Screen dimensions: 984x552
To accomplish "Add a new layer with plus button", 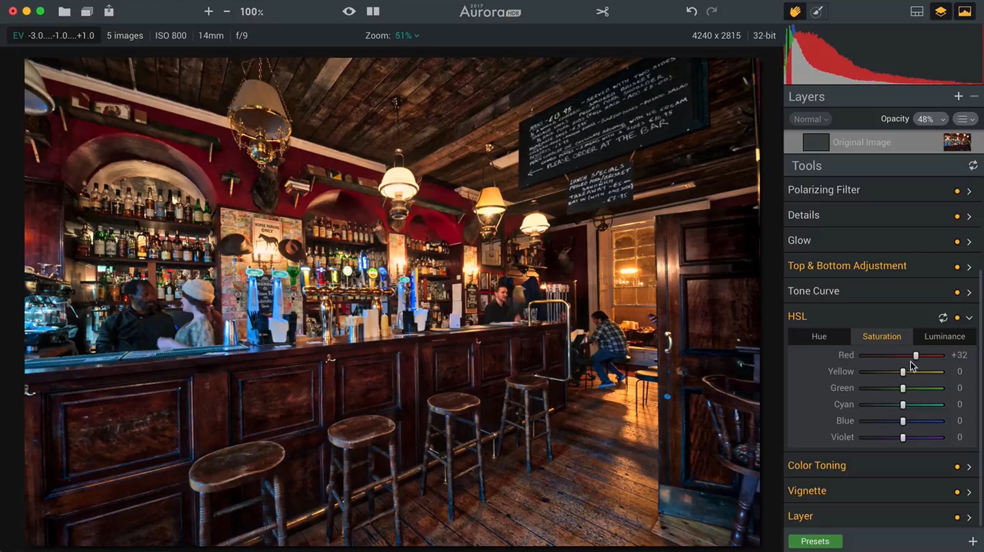I will [958, 96].
